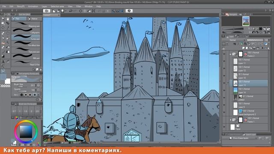The height and width of the screenshot is (154, 274).
Task: Toggle visibility of Layer 14
Action: [224, 91]
